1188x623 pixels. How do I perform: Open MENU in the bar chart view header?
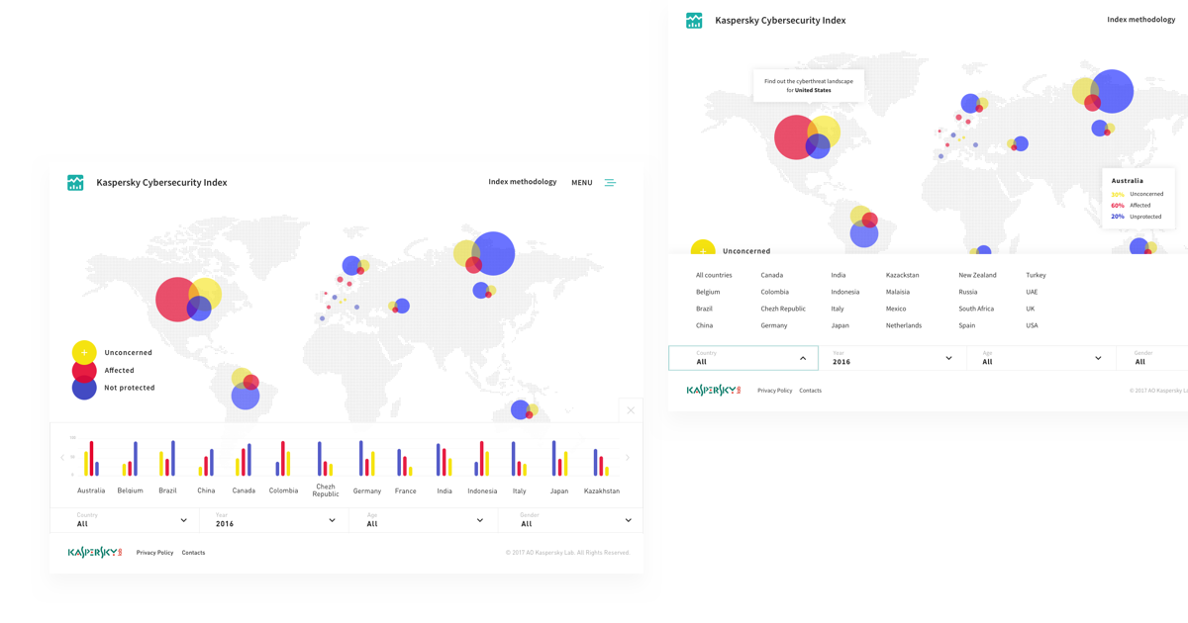582,183
